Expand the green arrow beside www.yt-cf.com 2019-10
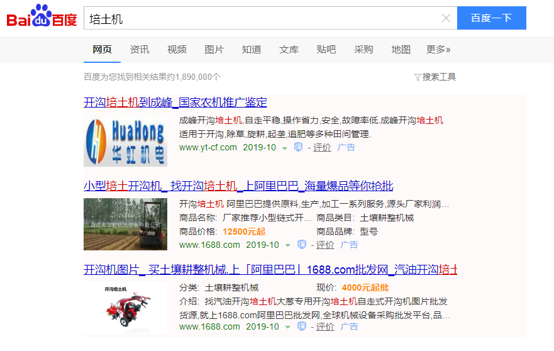This screenshot has height=351, width=554. pos(285,148)
